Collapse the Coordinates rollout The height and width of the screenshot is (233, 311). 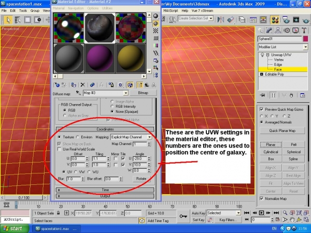(x=105, y=129)
